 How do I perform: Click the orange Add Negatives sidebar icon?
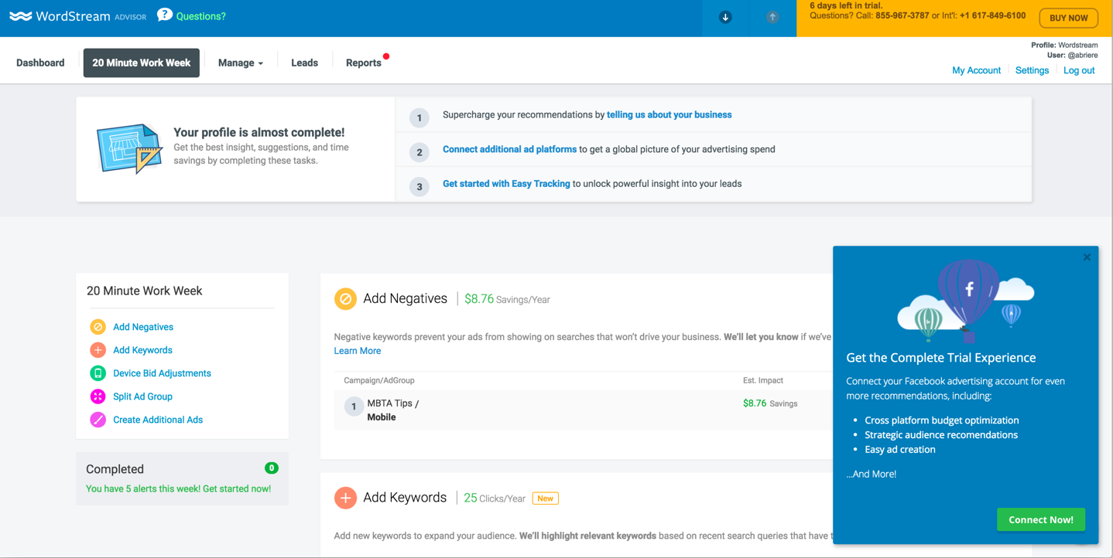coord(98,327)
